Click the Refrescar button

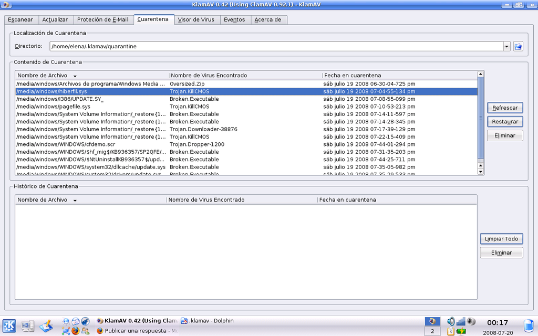505,108
